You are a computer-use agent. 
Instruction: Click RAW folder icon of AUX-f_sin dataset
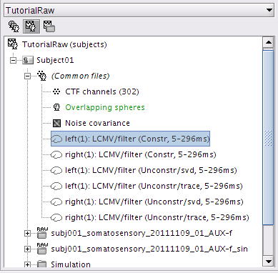point(42,249)
